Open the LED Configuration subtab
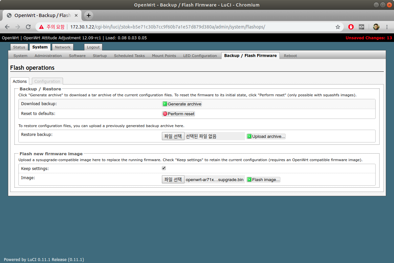The height and width of the screenshot is (263, 394). coord(200,56)
